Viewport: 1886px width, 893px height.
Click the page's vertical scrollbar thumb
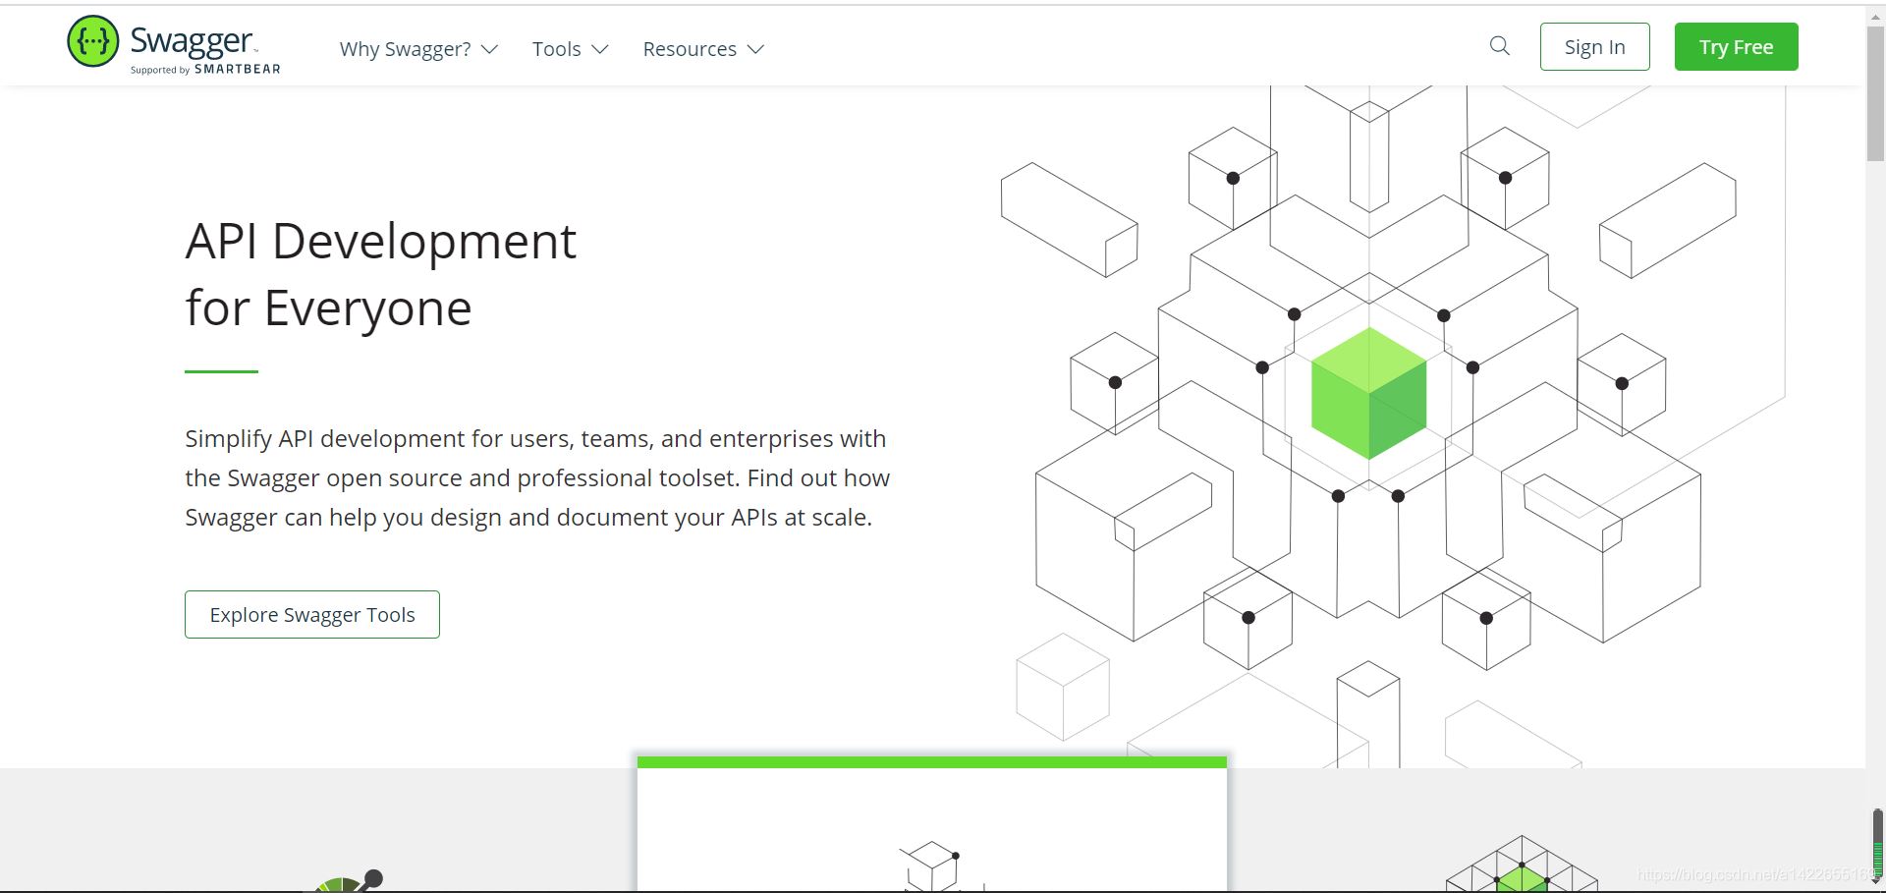[1875, 93]
